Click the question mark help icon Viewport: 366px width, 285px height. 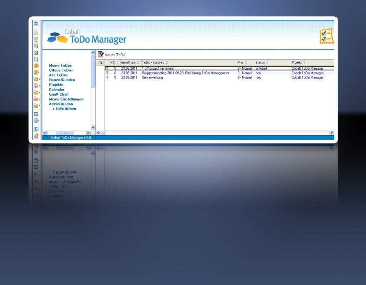click(36, 129)
